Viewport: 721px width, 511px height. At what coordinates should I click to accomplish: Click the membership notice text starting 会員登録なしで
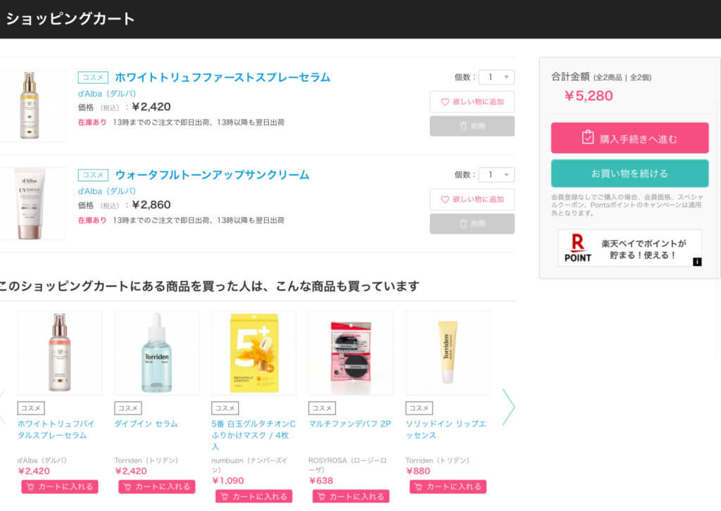click(627, 205)
